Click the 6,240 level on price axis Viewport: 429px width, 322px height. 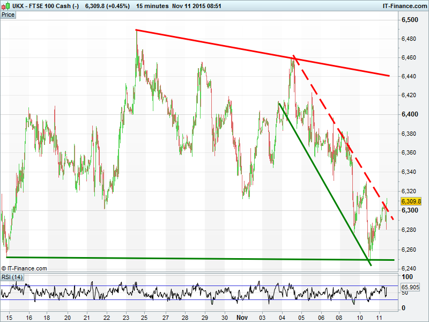(410, 268)
